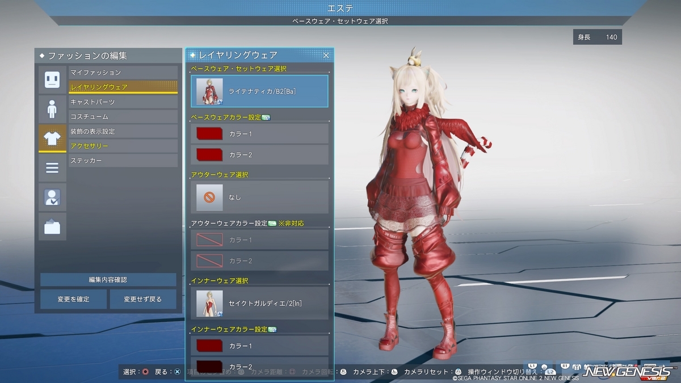Click the カメラリセット control hint icon
Viewport: 681px width, 383px height.
(458, 372)
